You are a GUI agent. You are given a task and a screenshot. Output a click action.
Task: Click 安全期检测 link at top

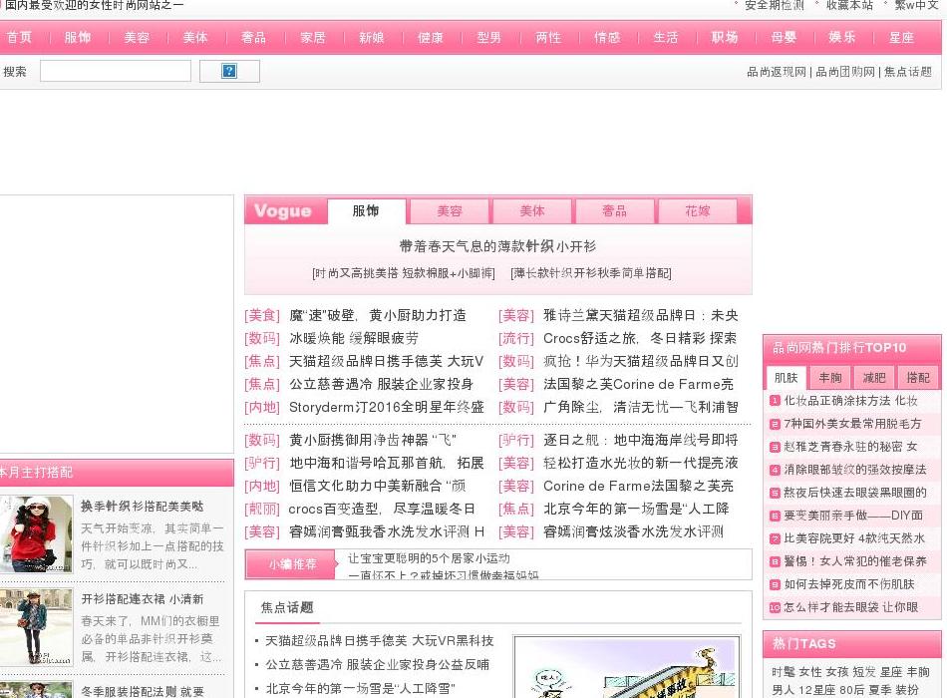pos(775,5)
